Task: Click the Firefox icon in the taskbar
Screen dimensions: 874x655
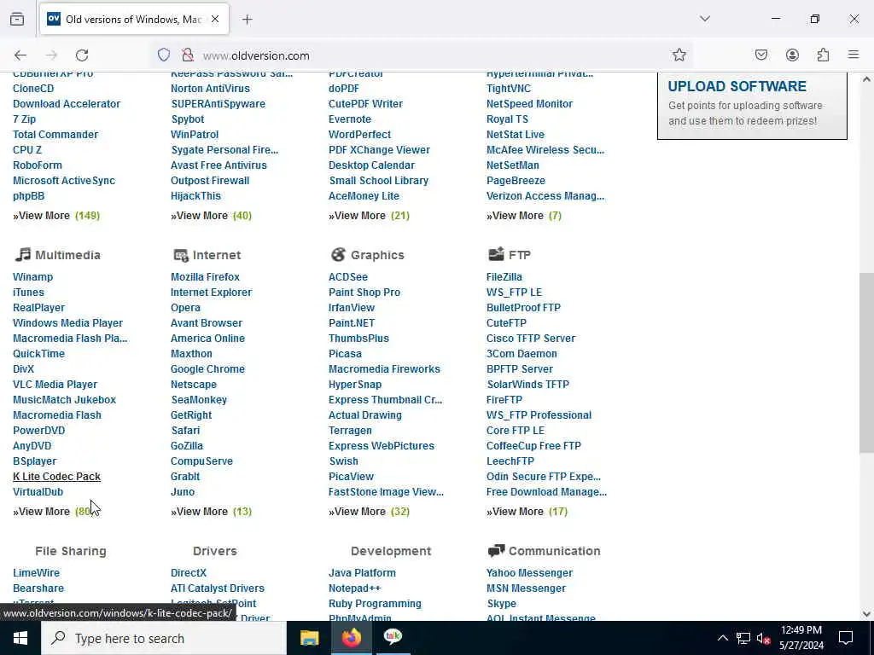Action: tap(351, 638)
